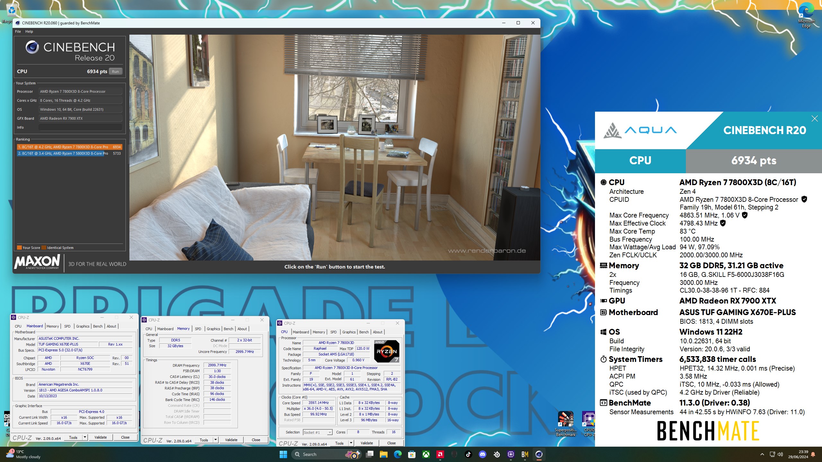The image size is (822, 462).
Task: Click the DRAM Frequency value 2999.7 MHz
Action: (217, 365)
